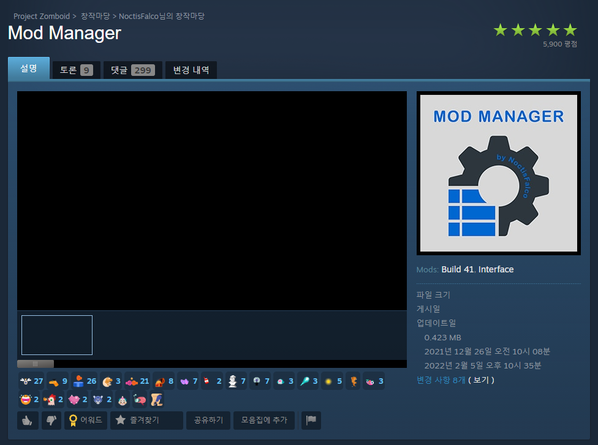Viewport: 598px width, 445px height.
Task: Click the red card award with count 2
Action: (212, 381)
